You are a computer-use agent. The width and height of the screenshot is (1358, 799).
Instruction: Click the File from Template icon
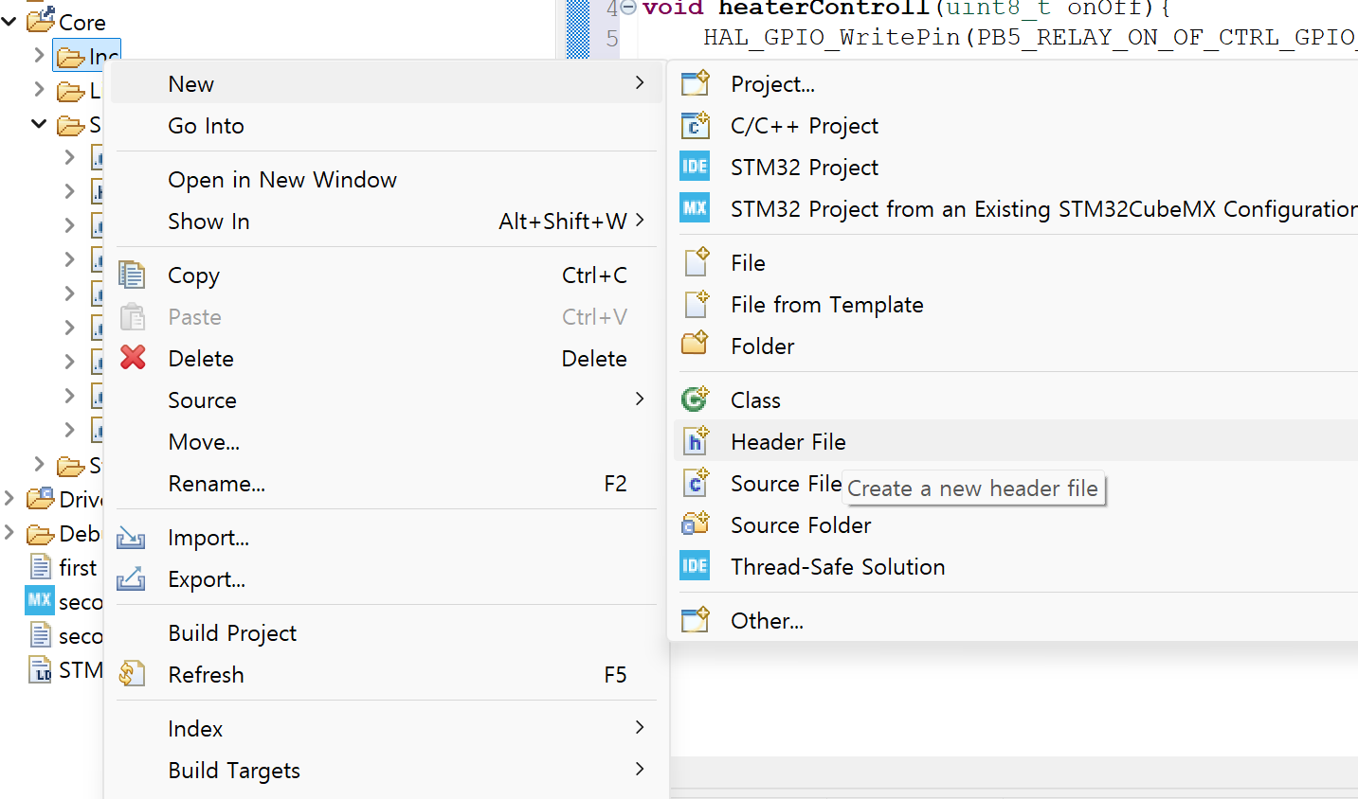coord(697,303)
